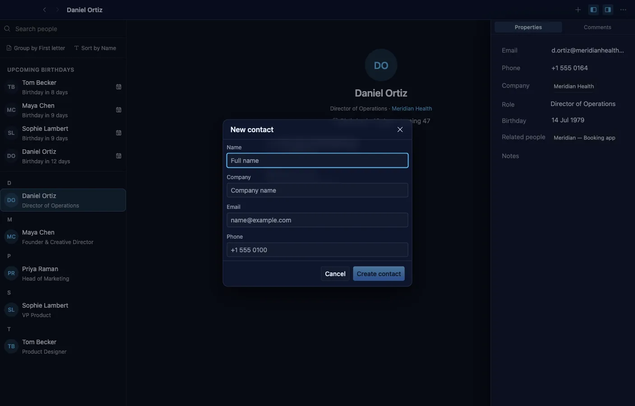The image size is (635, 406).
Task: Click calendar icon next to Tom Becker birthday
Action: tap(119, 87)
